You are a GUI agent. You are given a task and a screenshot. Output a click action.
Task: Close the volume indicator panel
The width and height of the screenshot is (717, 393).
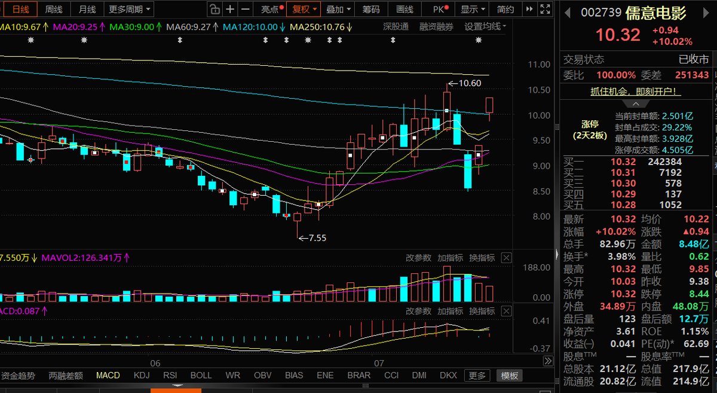coord(506,258)
